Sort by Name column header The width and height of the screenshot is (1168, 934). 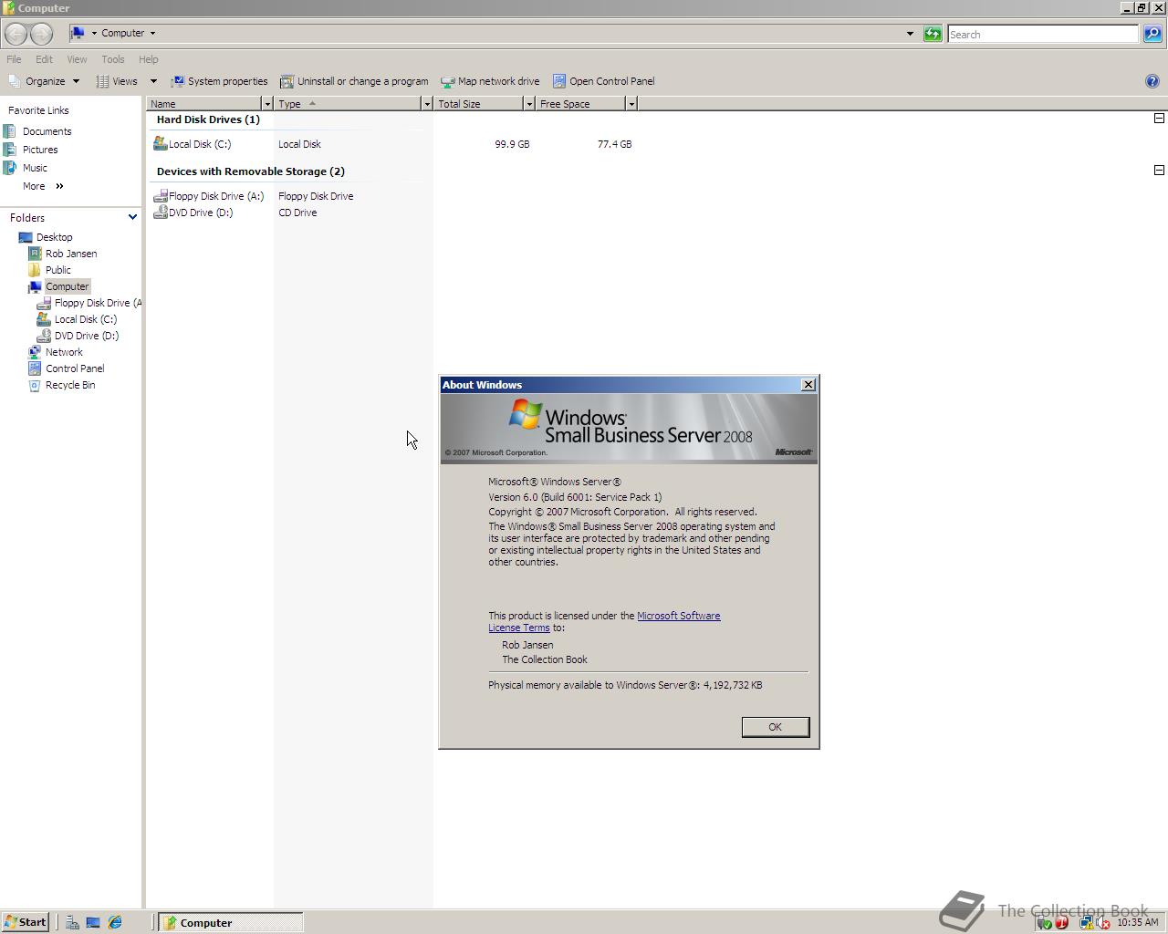204,104
